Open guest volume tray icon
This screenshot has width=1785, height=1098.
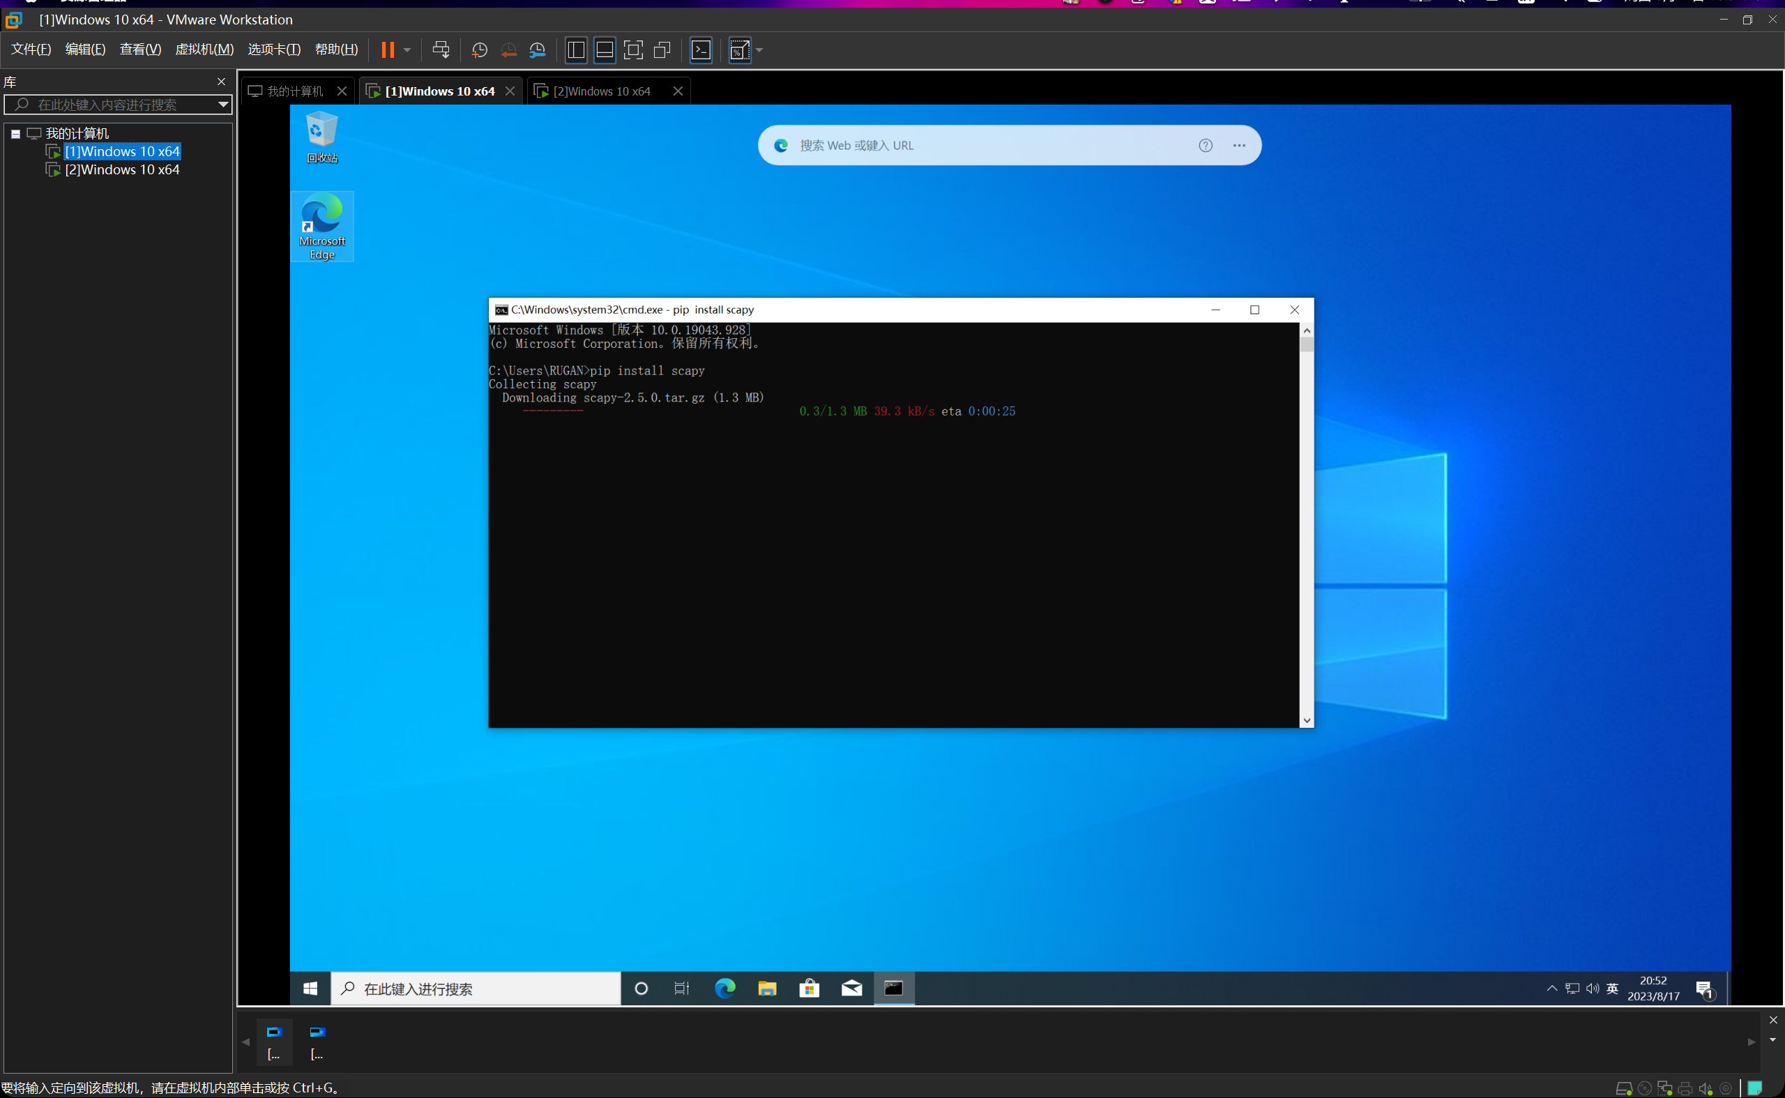(1593, 989)
